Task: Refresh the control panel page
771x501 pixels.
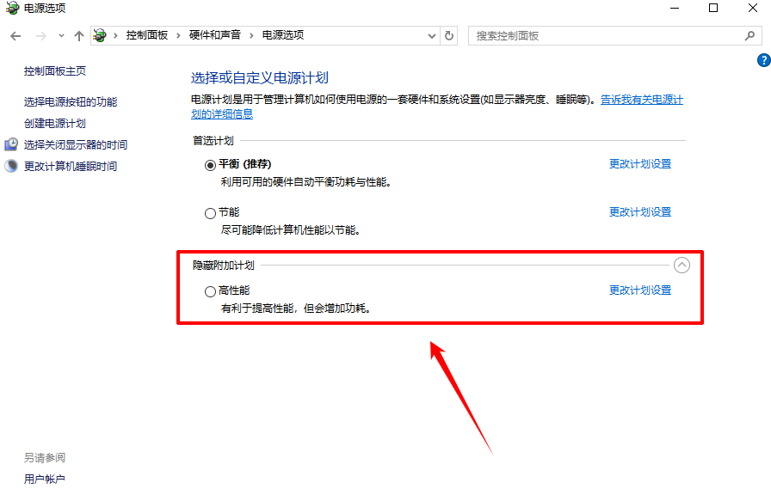Action: pyautogui.click(x=449, y=36)
